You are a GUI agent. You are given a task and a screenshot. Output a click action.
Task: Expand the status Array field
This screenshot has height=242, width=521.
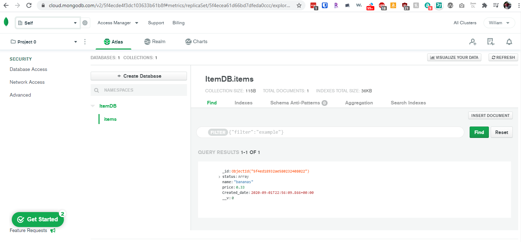point(219,177)
